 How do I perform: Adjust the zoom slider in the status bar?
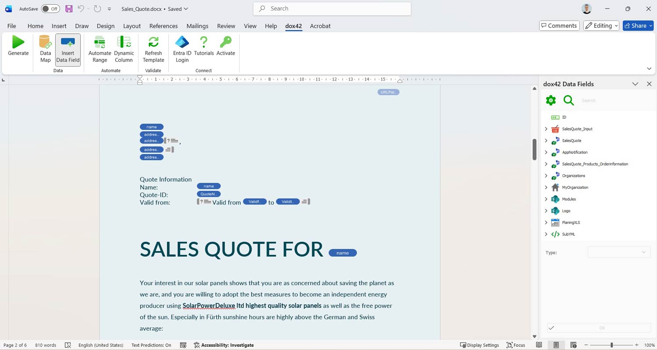[612, 345]
